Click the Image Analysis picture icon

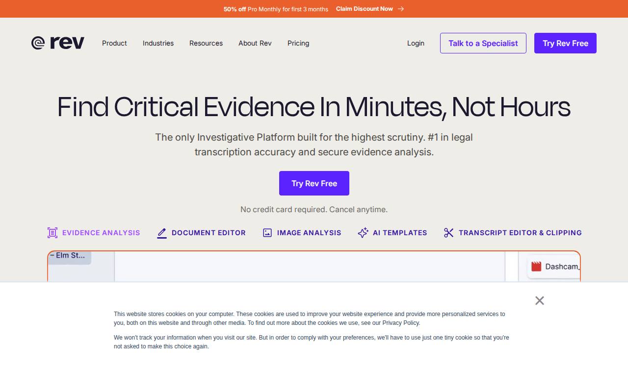(267, 233)
